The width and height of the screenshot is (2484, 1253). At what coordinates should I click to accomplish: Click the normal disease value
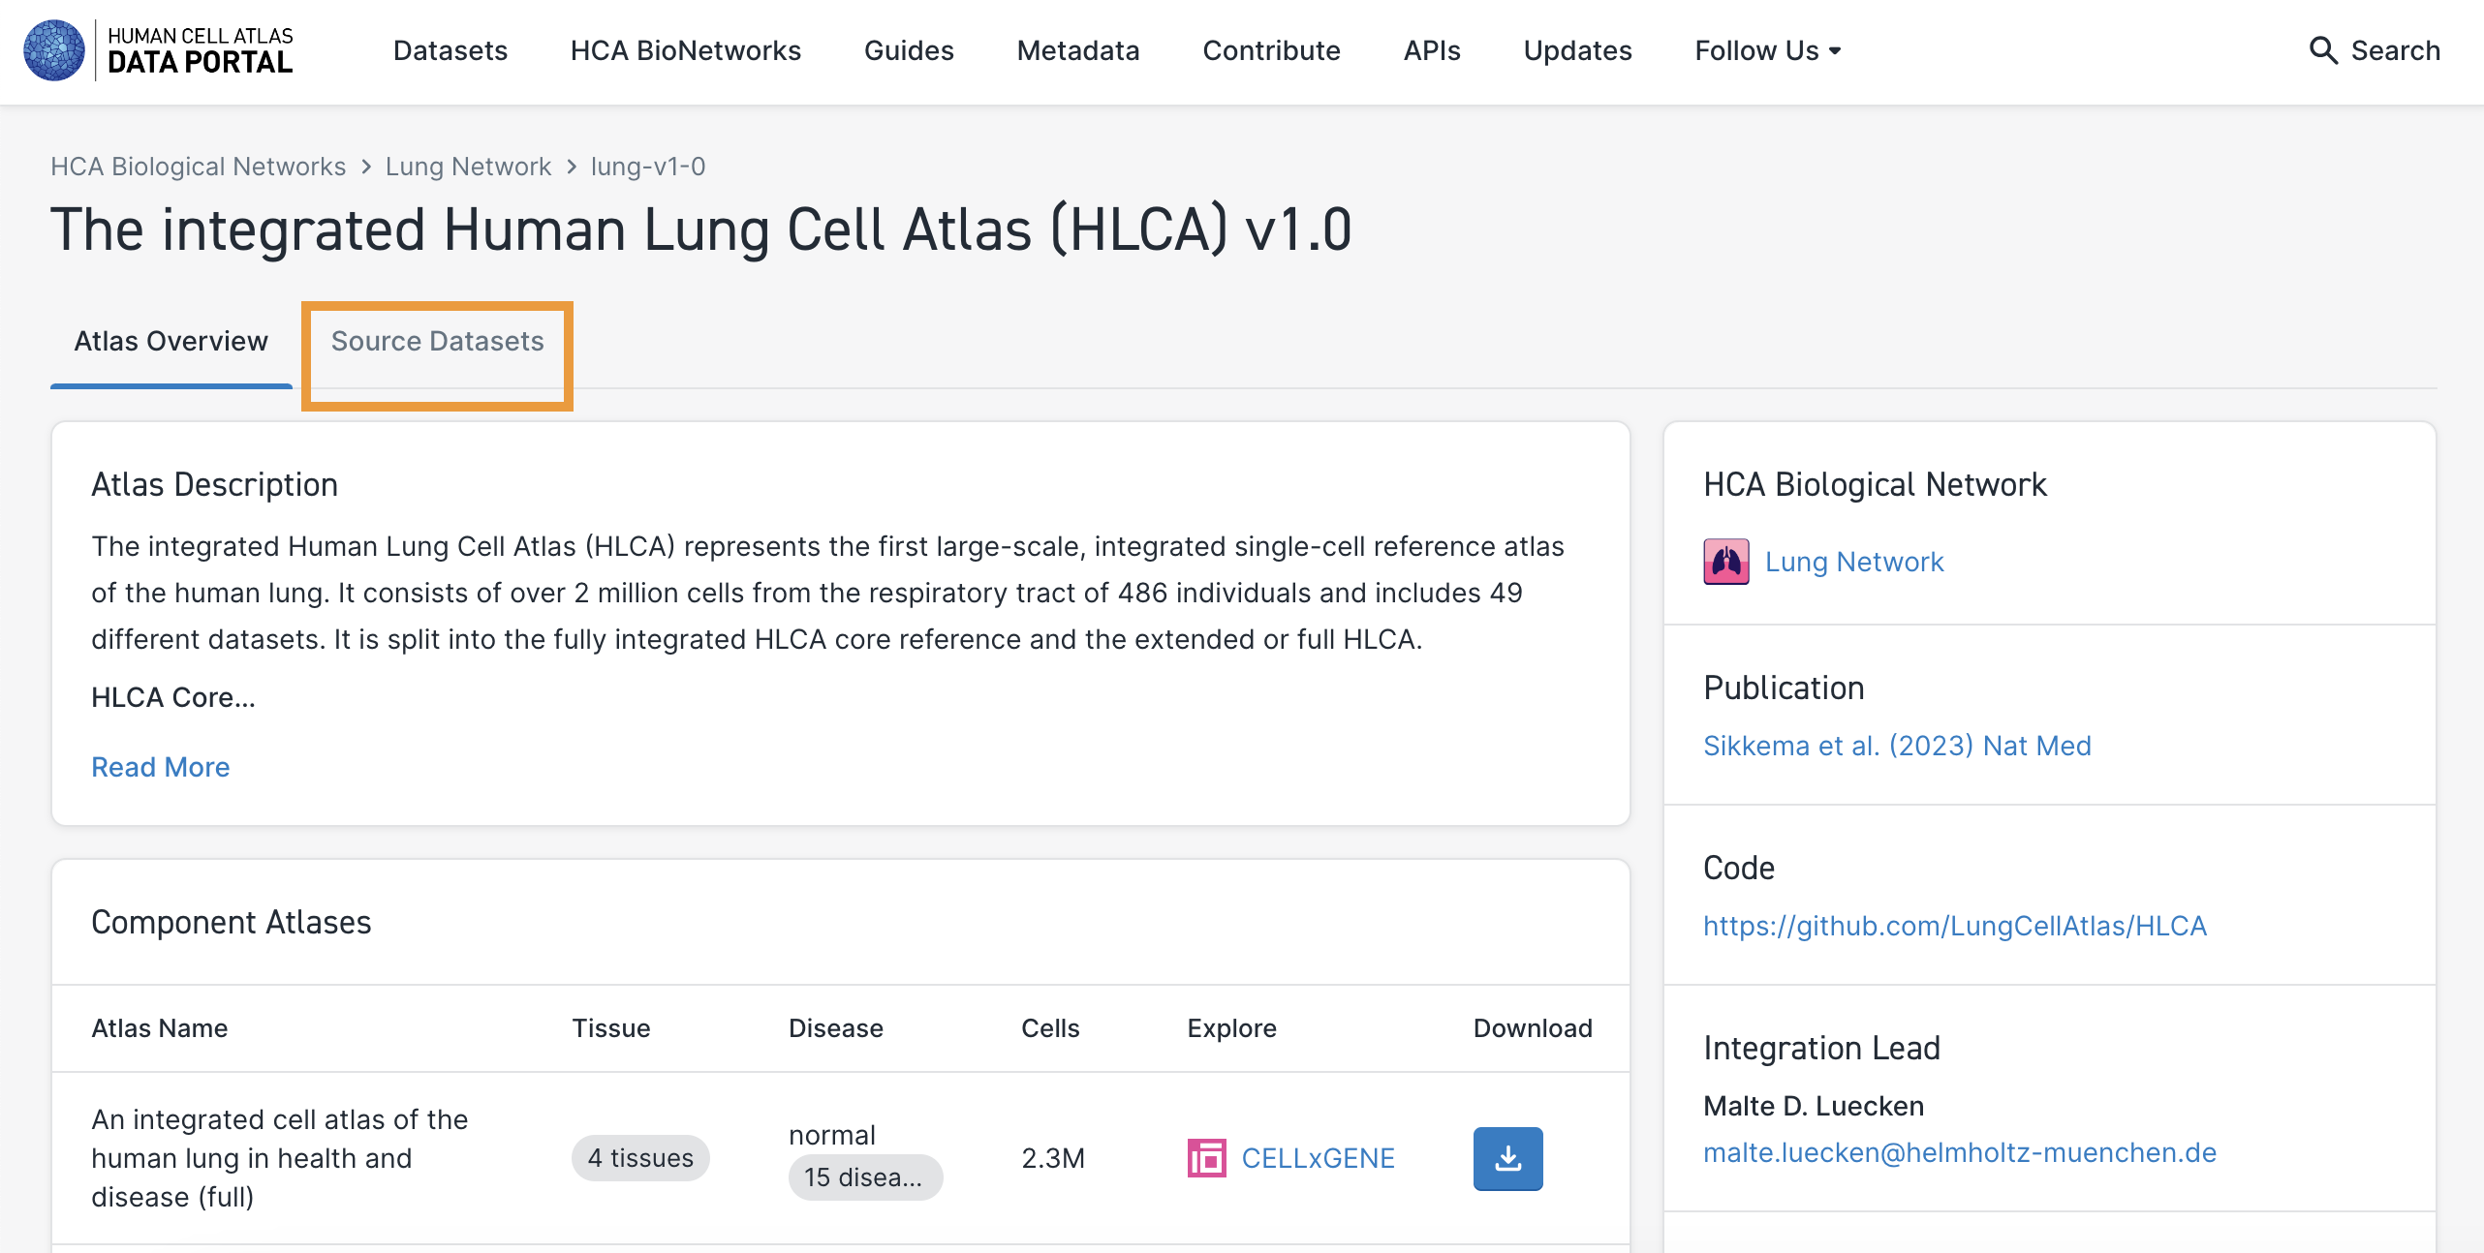[831, 1135]
